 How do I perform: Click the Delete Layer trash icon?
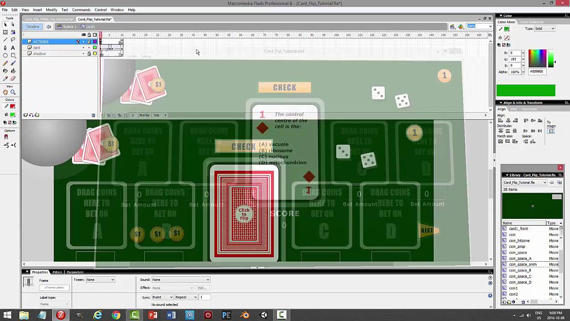pyautogui.click(x=93, y=115)
